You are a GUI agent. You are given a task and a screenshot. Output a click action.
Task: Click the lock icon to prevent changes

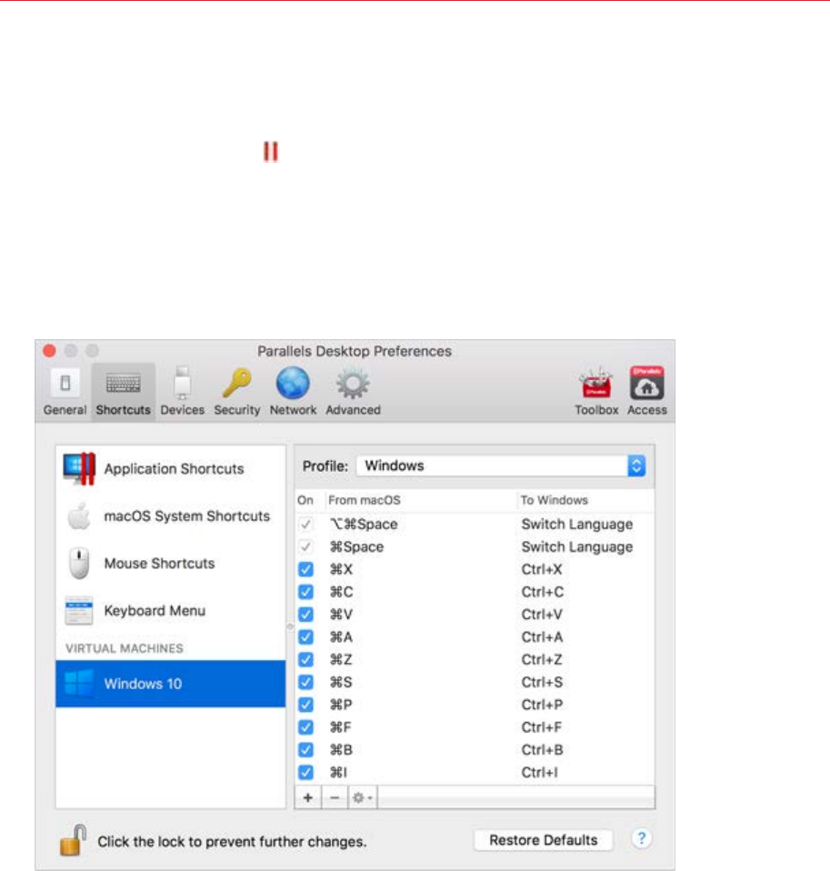[x=73, y=840]
